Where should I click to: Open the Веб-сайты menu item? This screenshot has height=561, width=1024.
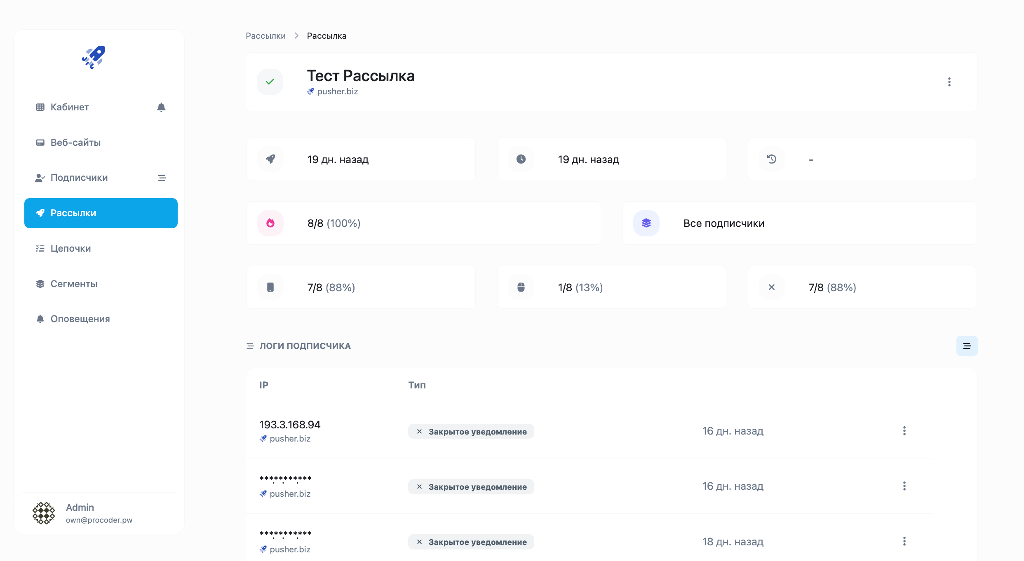coord(75,143)
